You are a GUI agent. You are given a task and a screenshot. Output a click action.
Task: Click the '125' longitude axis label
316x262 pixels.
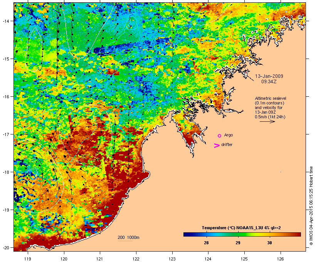point(244,259)
